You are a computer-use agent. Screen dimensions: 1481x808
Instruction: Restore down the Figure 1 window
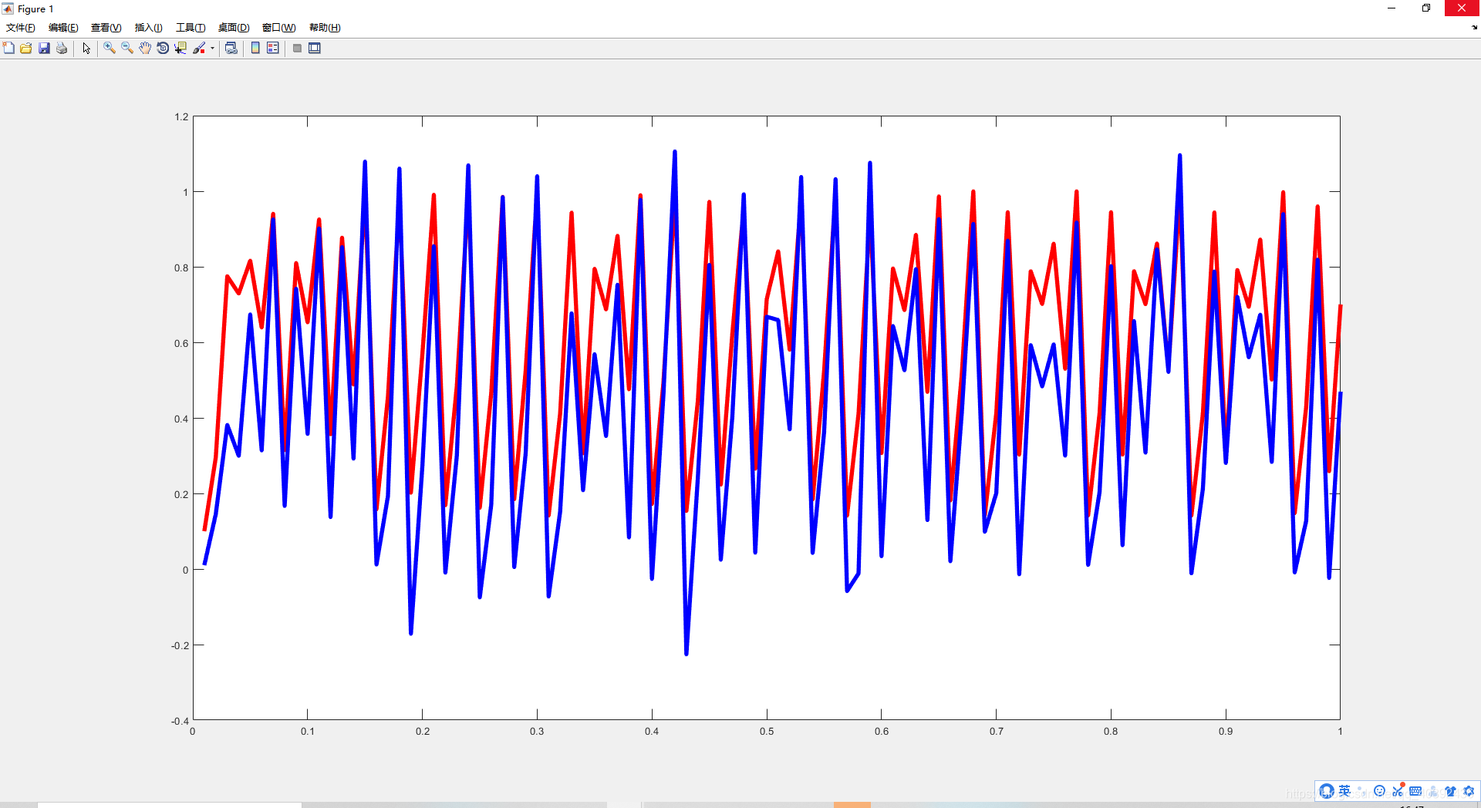click(1426, 8)
